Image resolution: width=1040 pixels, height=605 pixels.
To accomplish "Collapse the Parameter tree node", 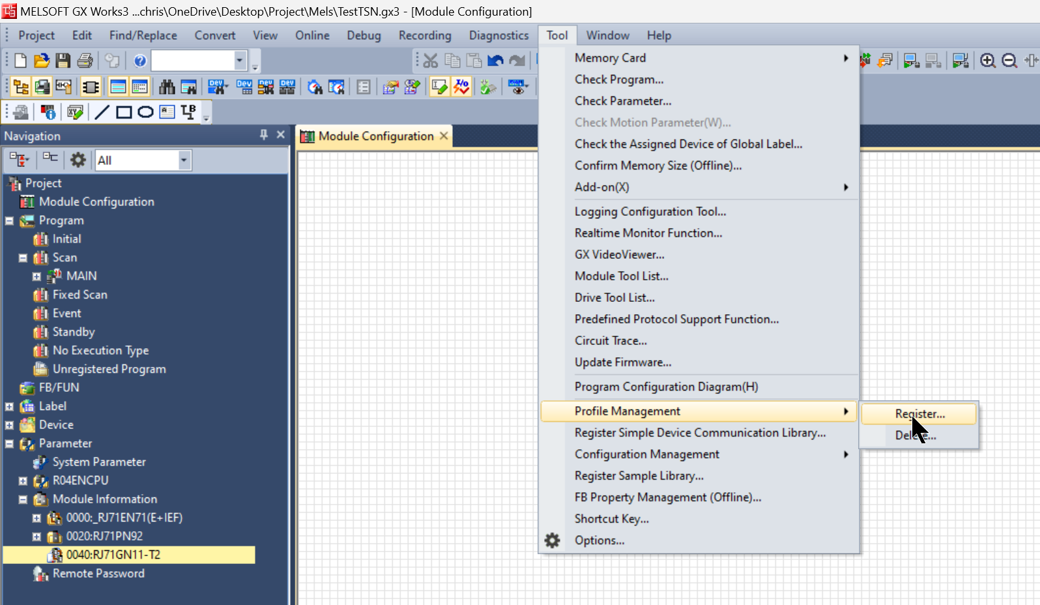I will (9, 444).
